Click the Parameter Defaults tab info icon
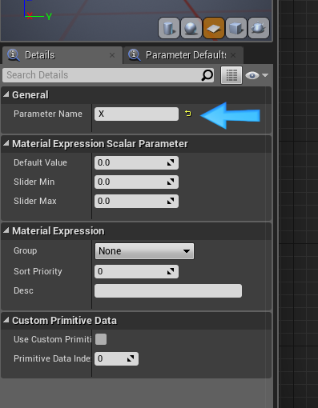 coord(135,55)
